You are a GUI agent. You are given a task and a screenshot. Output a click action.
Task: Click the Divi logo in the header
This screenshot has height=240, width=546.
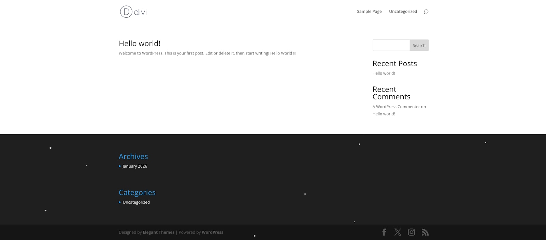133,12
